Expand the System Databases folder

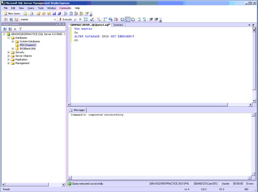click(13, 41)
